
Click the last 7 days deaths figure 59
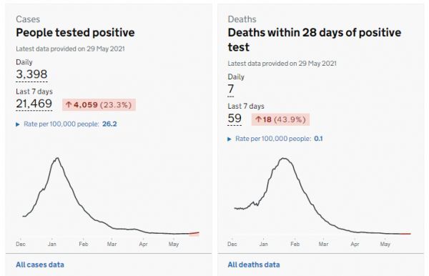click(235, 119)
